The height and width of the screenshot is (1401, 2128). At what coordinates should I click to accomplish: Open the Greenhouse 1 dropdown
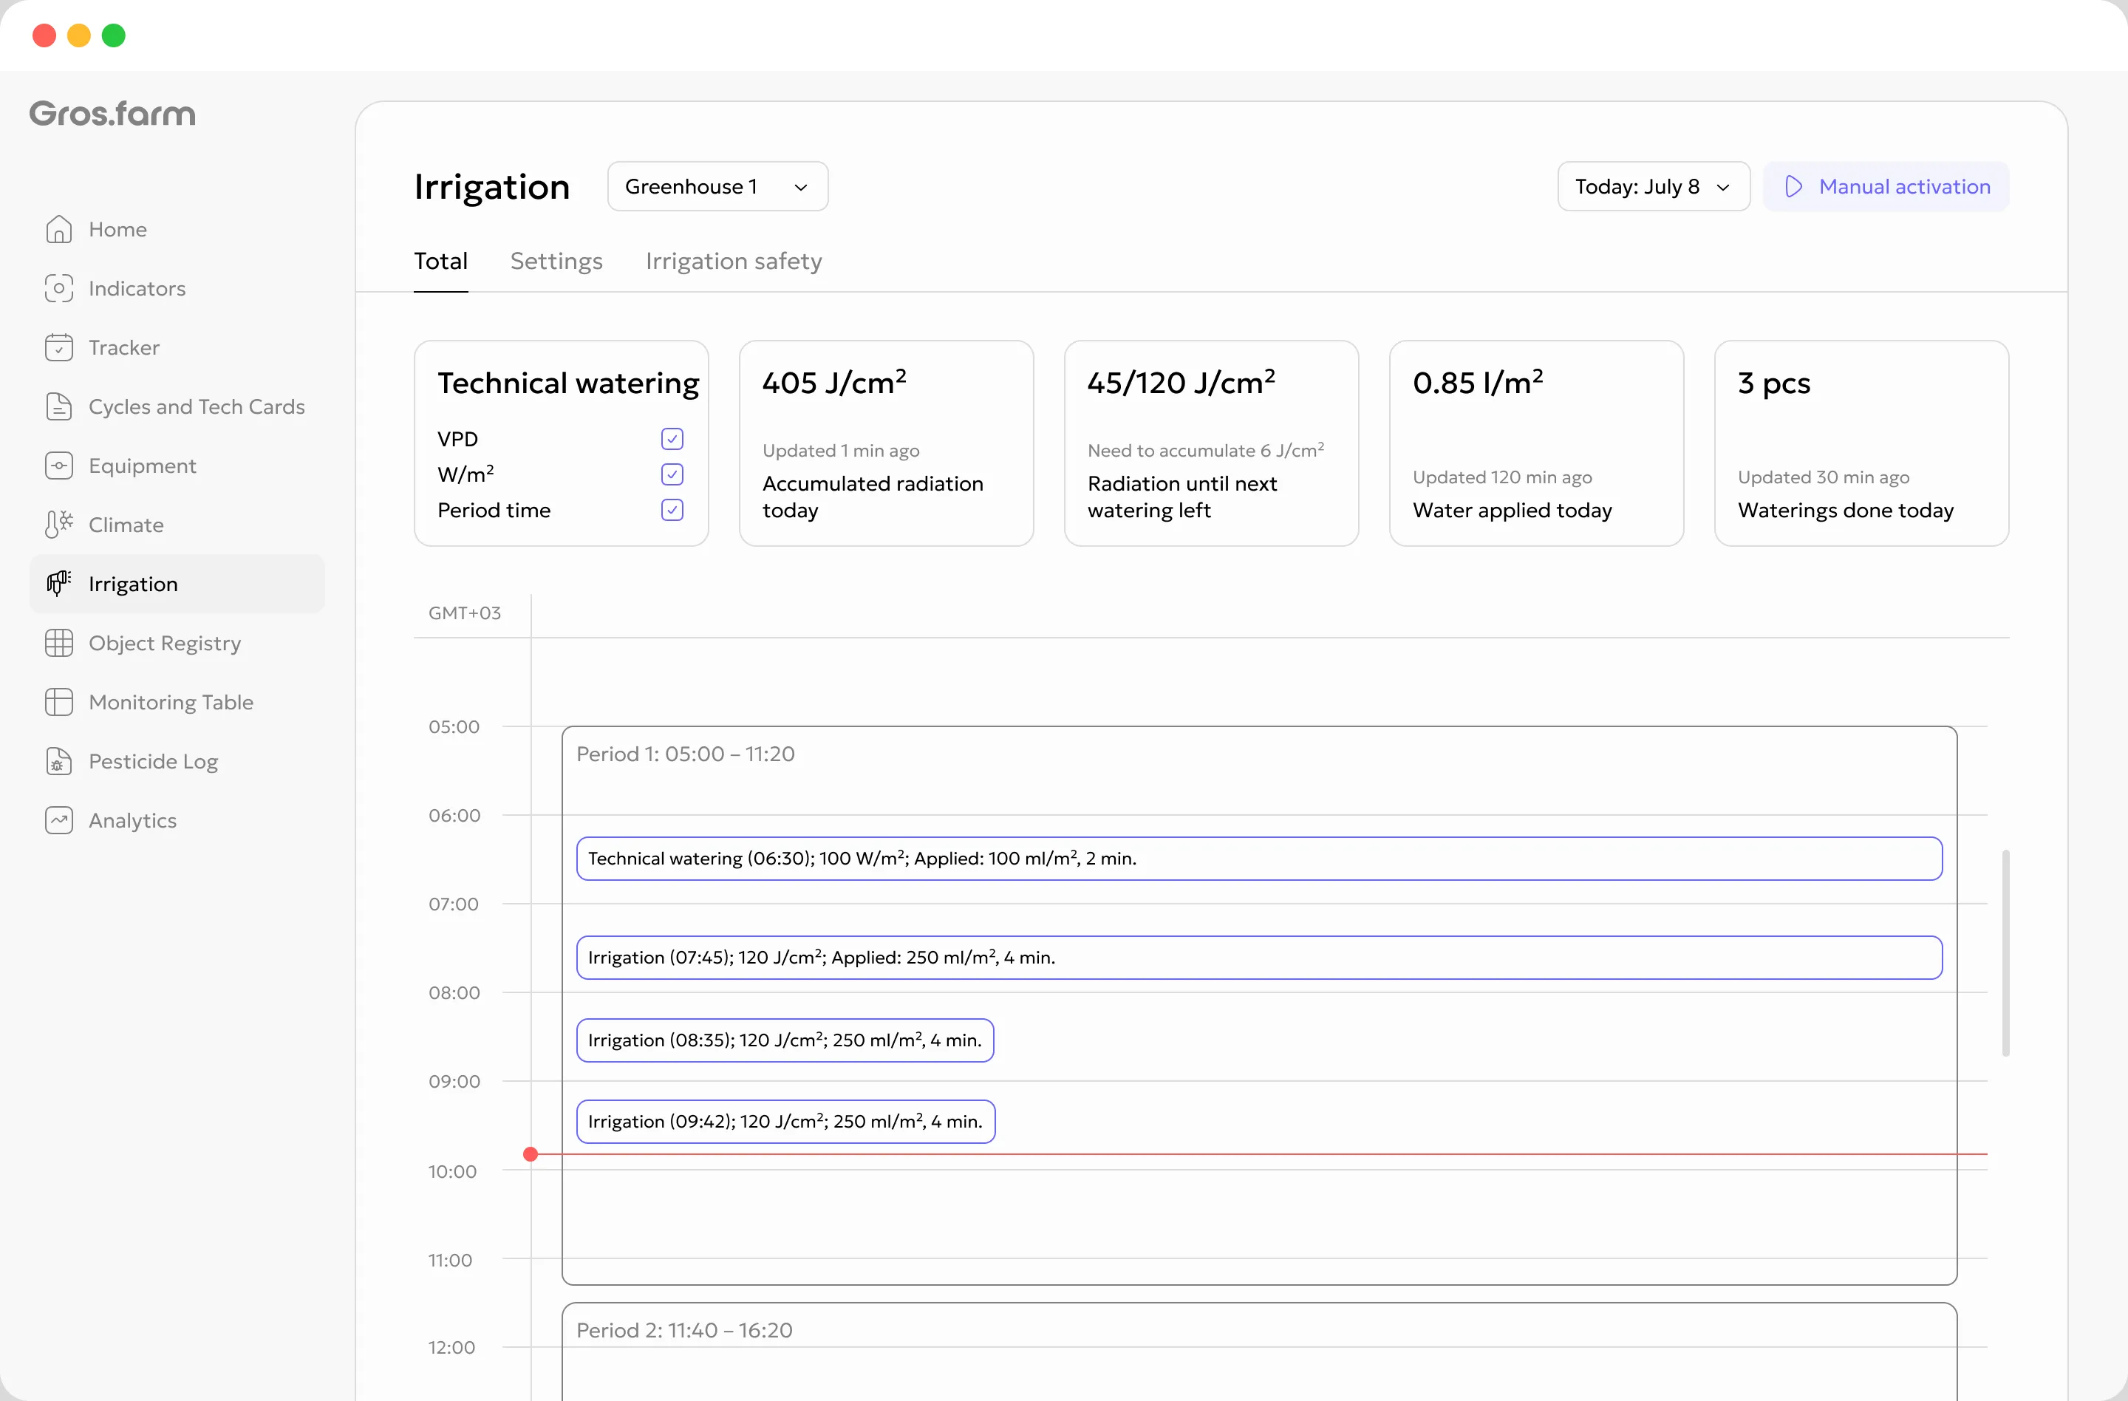(717, 186)
